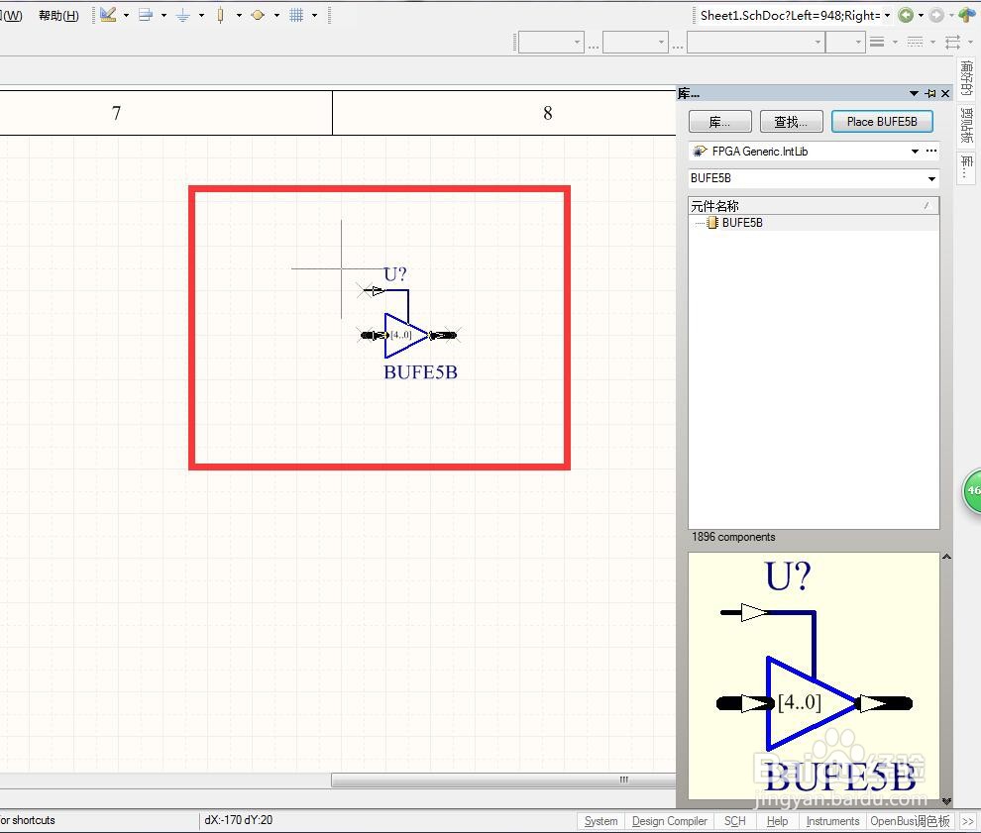The image size is (981, 833).
Task: Expand the power sources dropdown arrow
Action: point(201,16)
